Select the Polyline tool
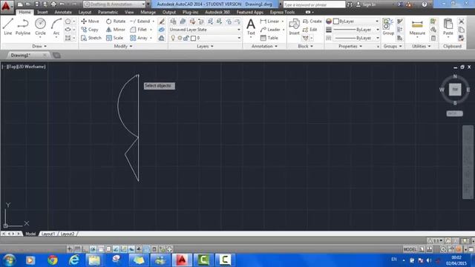Screen dimensions: 475x267 [x=23, y=27]
